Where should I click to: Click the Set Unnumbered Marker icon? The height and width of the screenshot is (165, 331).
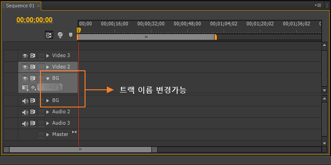click(71, 35)
